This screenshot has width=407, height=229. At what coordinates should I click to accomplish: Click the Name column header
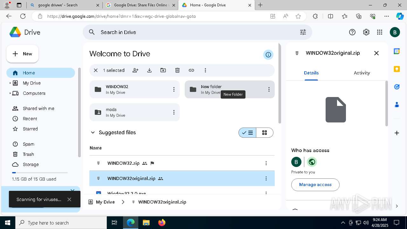(96, 148)
